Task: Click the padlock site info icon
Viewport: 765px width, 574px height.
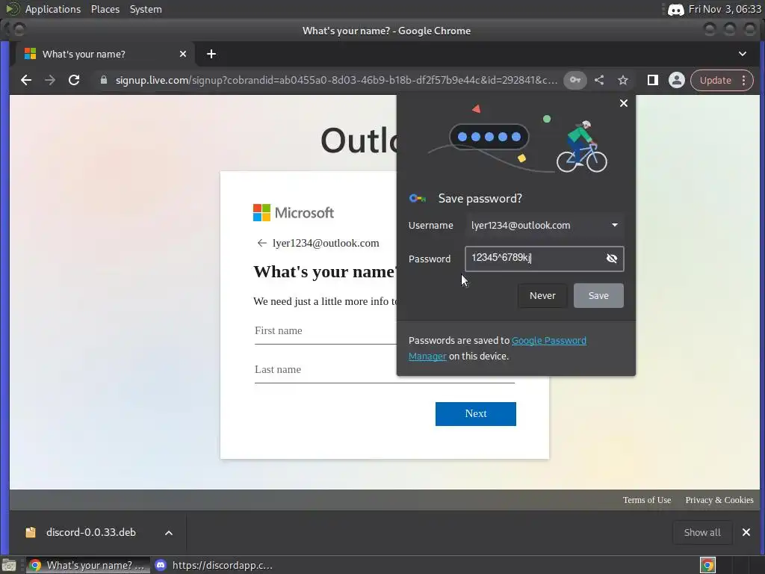Action: point(103,80)
